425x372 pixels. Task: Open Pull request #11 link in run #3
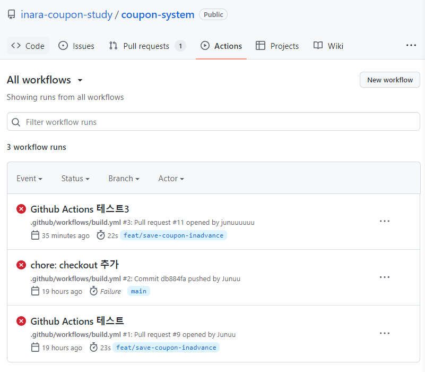pos(159,222)
